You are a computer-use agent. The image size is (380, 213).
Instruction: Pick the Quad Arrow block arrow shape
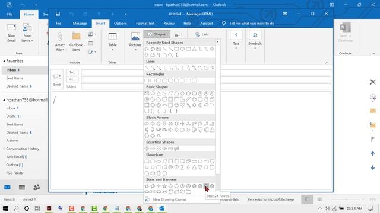(x=182, y=124)
